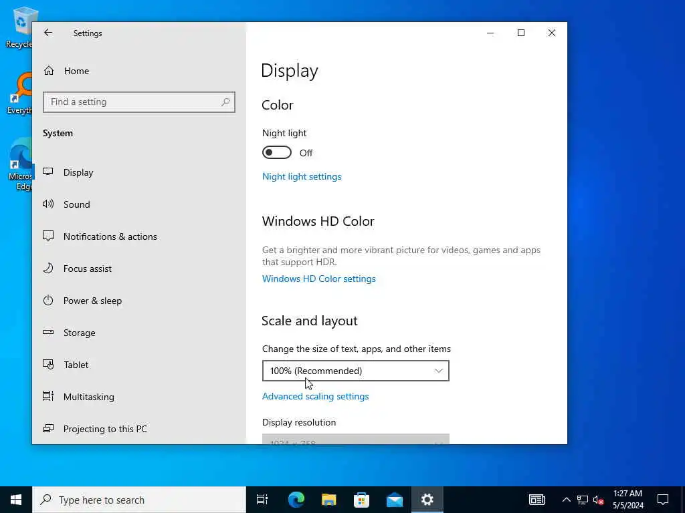Click the taskbar clock showing 1:27 AM
685x513 pixels.
pos(627,500)
